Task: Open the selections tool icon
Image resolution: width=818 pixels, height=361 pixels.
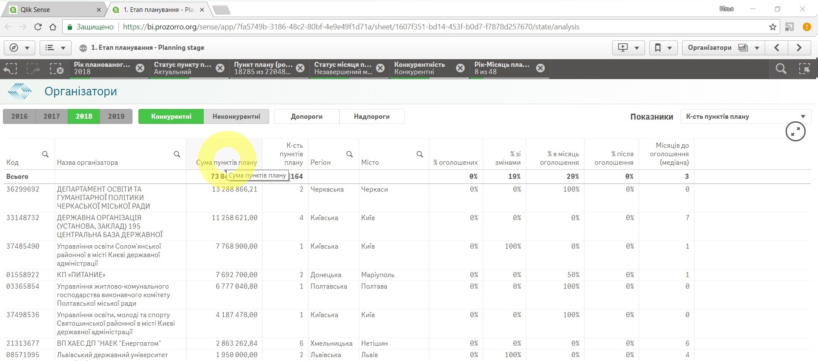Action: (804, 69)
